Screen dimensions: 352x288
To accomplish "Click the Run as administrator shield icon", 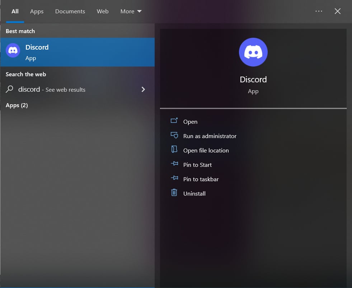I will coord(174,136).
